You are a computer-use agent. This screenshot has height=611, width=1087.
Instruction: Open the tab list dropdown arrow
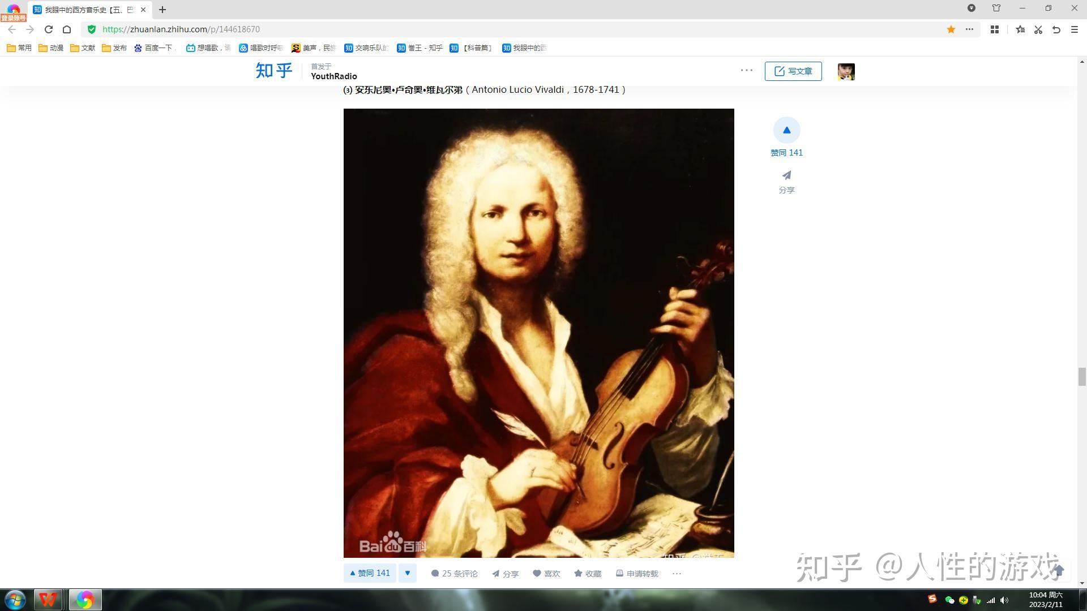tap(972, 8)
